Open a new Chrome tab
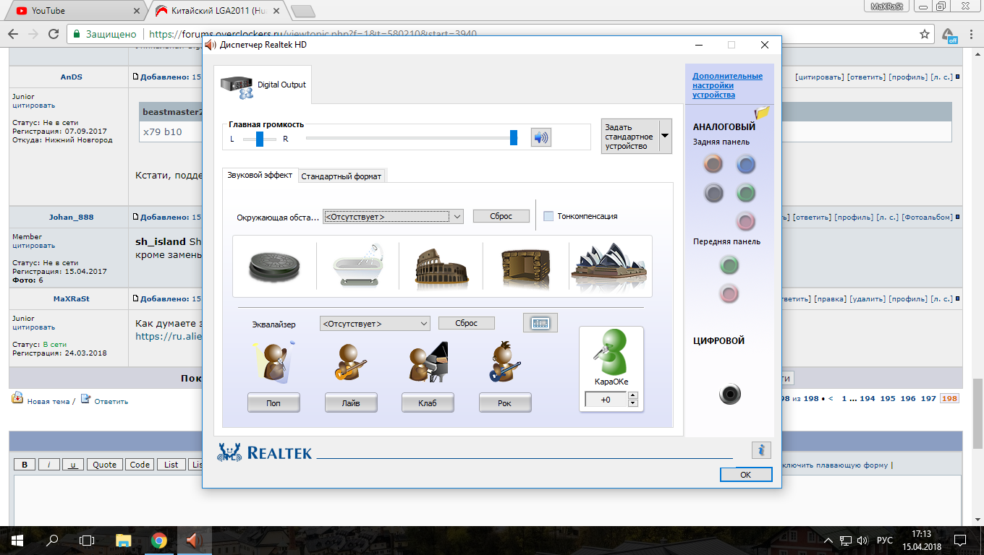The height and width of the screenshot is (555, 984). pyautogui.click(x=302, y=11)
